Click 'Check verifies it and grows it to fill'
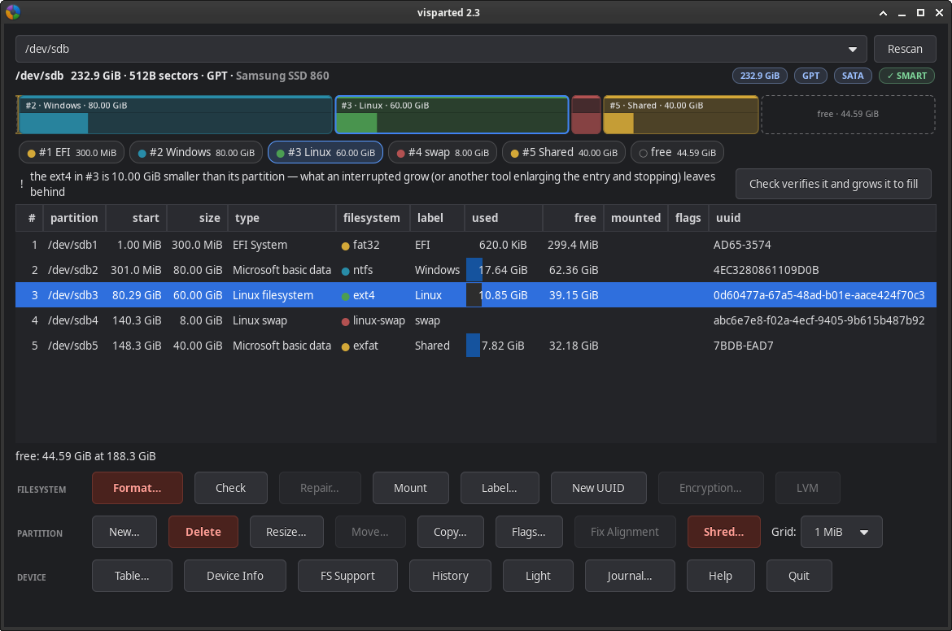The width and height of the screenshot is (952, 631). pyautogui.click(x=833, y=184)
